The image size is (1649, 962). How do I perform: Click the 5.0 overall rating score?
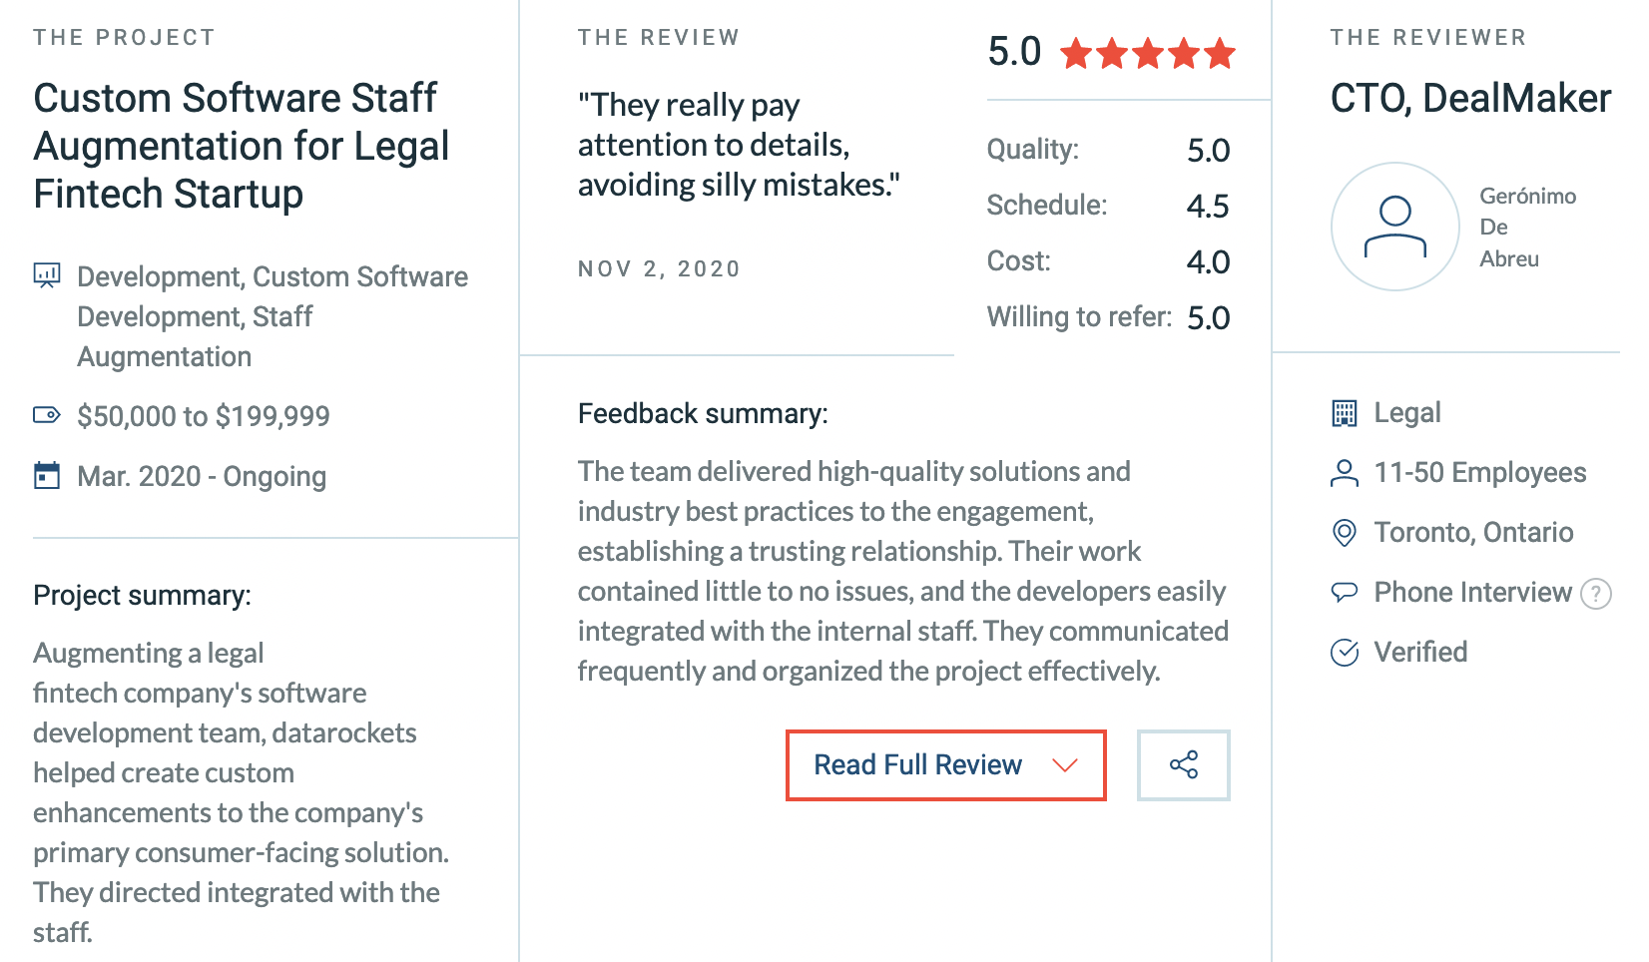coord(1013,52)
